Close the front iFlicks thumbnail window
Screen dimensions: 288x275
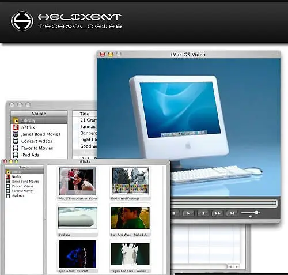[5, 161]
